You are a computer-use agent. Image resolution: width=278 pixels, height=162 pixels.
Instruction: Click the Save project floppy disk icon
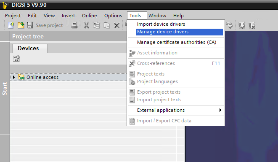click(30, 25)
